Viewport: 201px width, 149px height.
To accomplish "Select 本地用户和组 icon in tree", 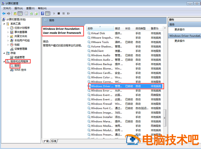I will click(x=12, y=41).
